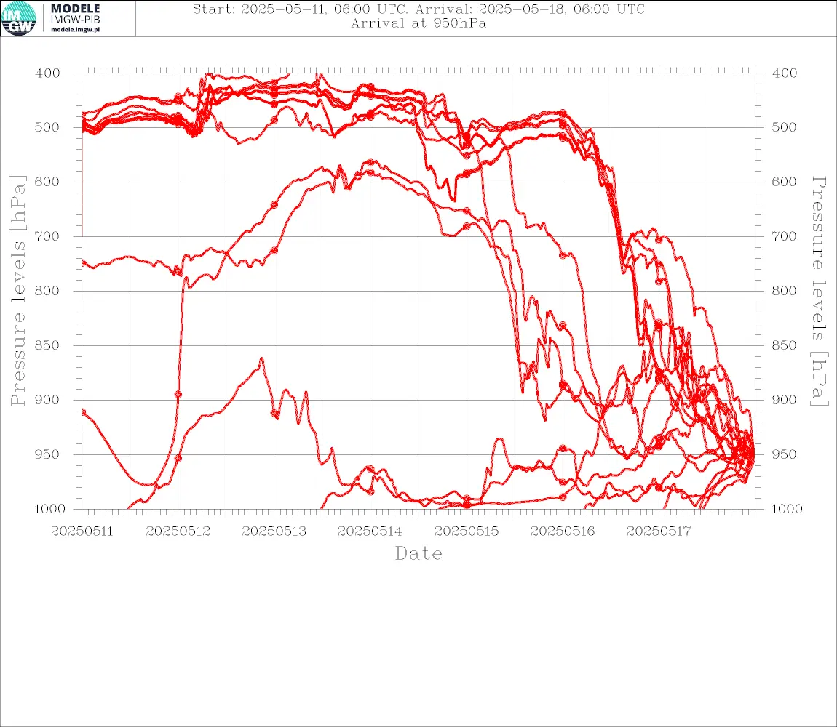Click the MODELE heading text
The width and height of the screenshot is (837, 727).
click(75, 9)
